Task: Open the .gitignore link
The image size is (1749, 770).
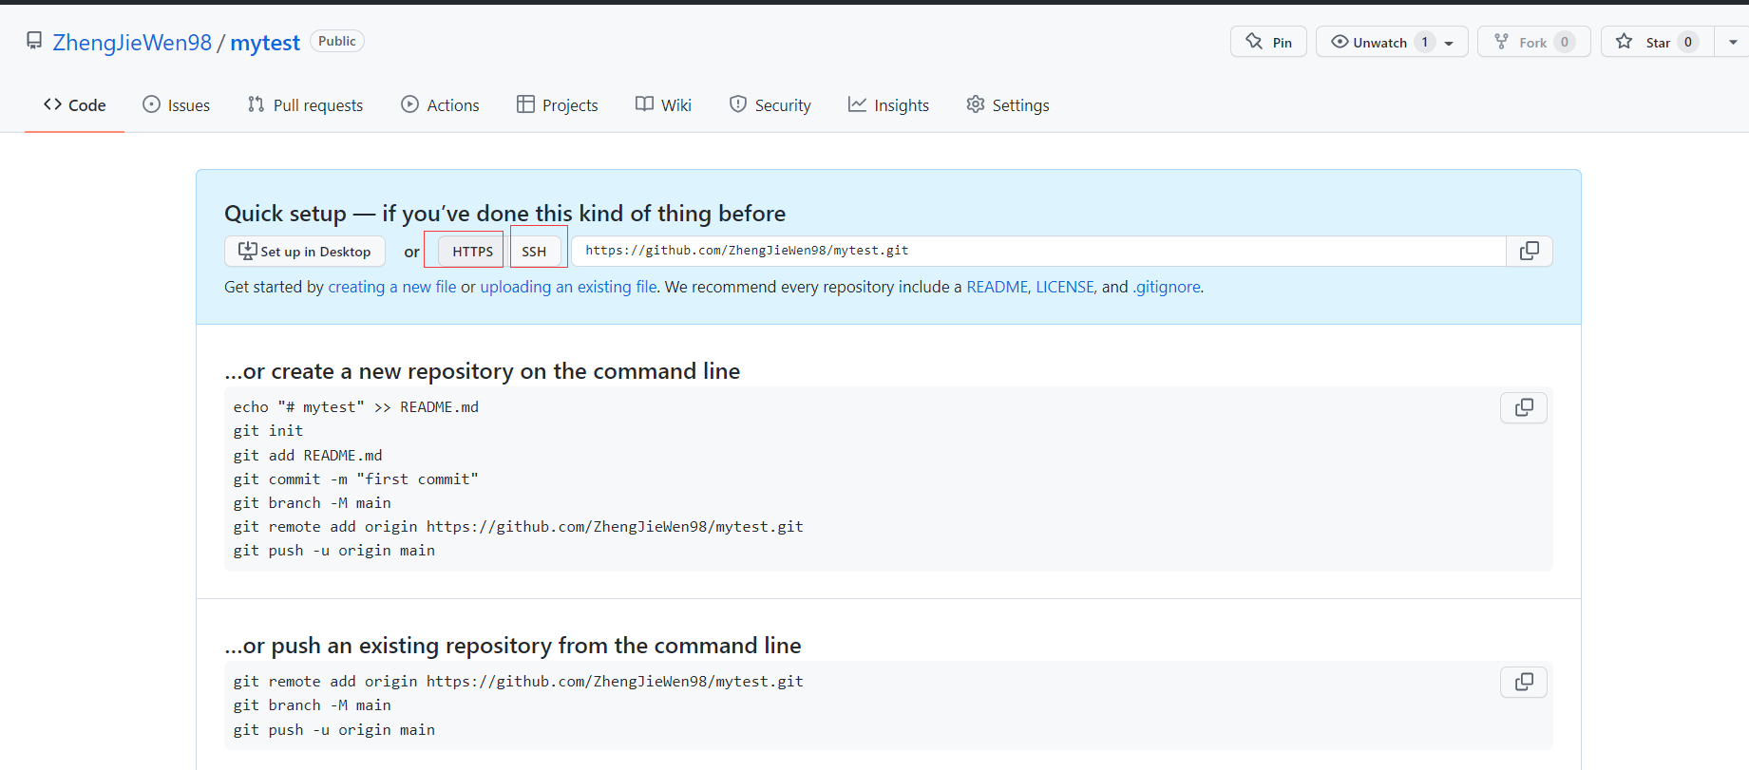Action: (x=1167, y=287)
